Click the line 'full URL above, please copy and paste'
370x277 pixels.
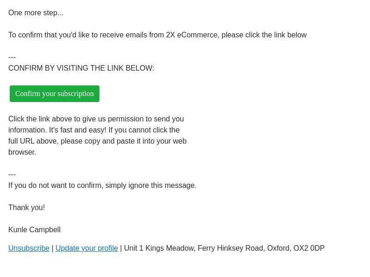pos(98,141)
